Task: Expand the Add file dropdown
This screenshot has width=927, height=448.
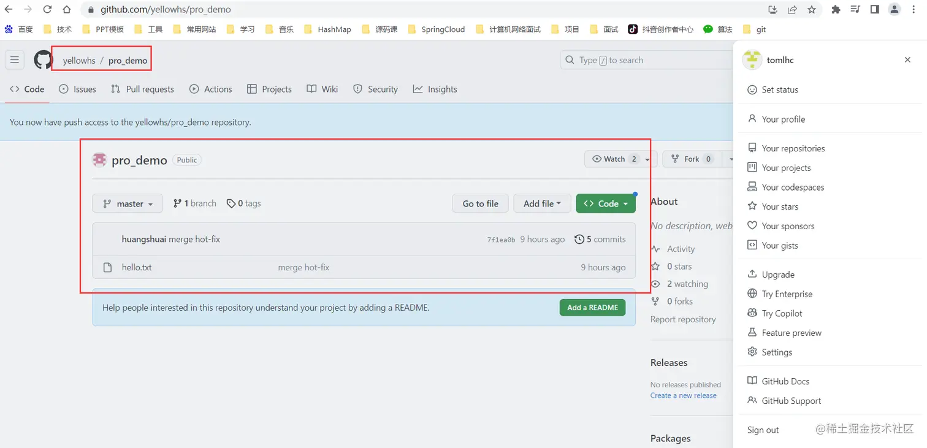Action: (x=542, y=203)
